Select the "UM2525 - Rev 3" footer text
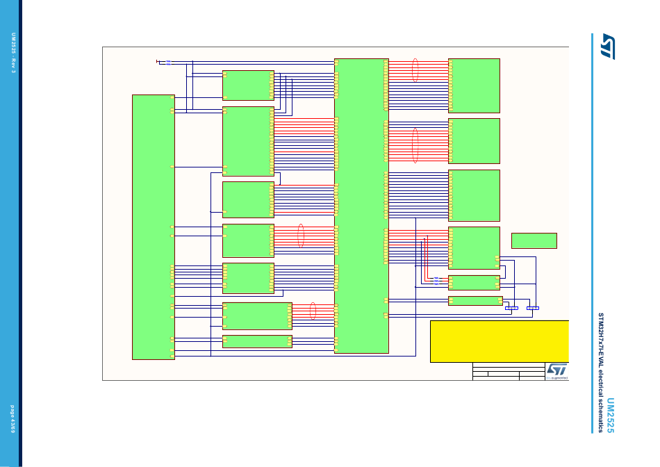The image size is (660, 467). tap(13, 53)
